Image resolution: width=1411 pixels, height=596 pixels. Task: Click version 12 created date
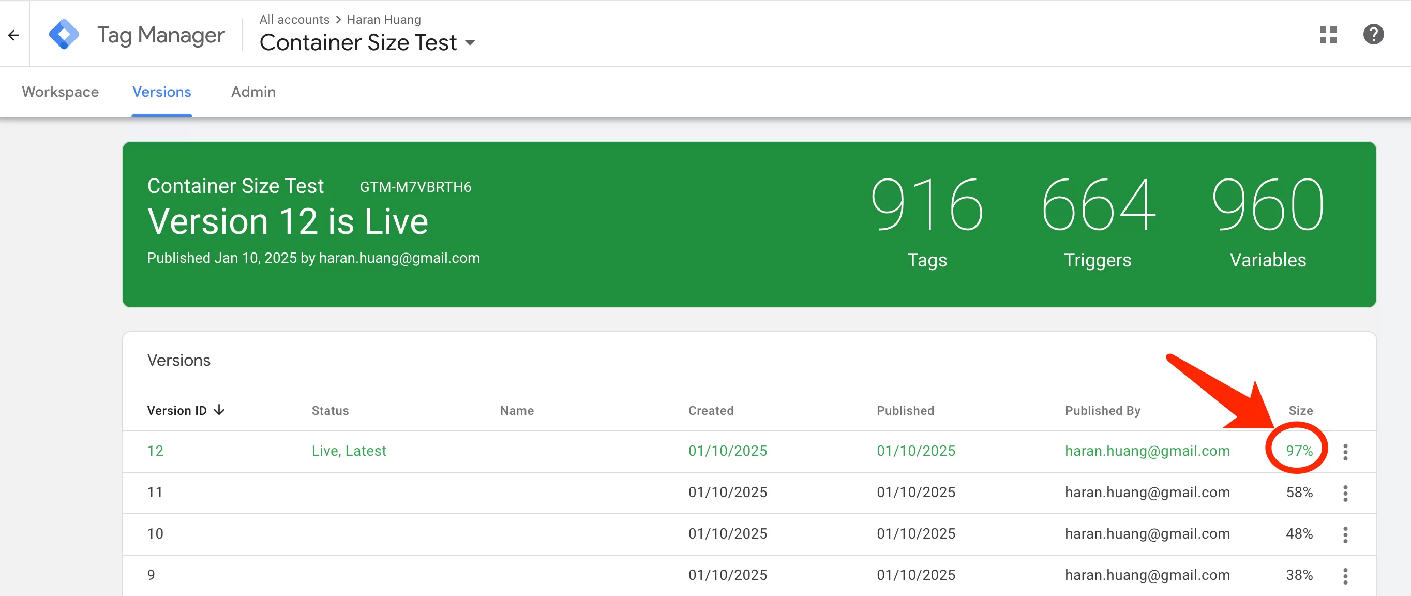pyautogui.click(x=727, y=451)
